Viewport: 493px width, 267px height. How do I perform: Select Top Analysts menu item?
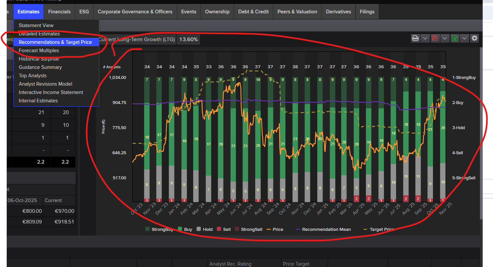tap(56, 76)
